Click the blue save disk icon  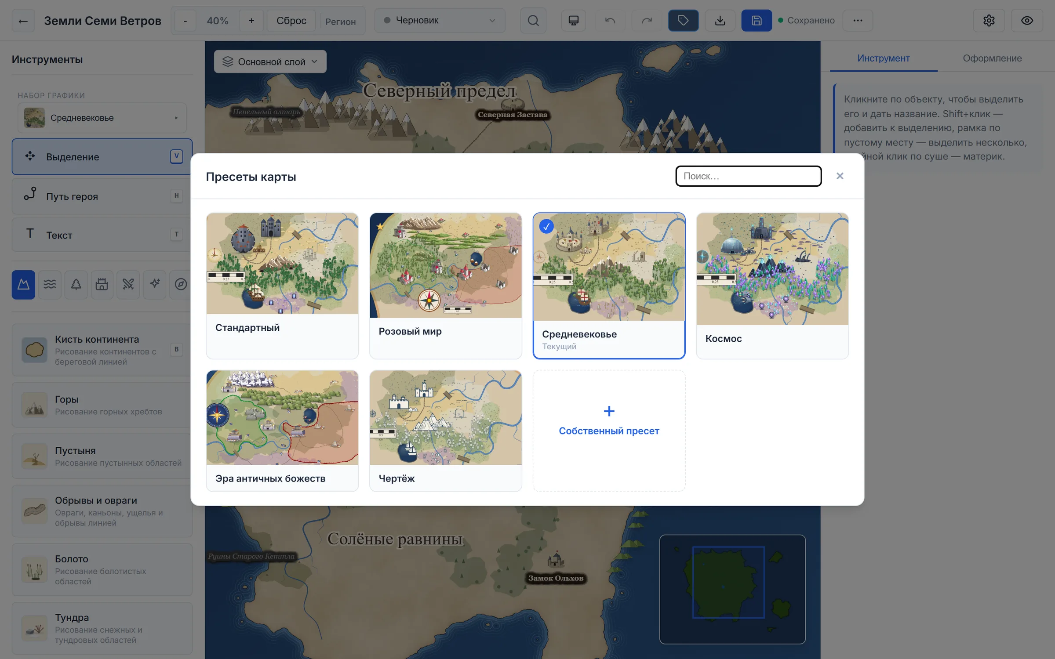tap(757, 21)
